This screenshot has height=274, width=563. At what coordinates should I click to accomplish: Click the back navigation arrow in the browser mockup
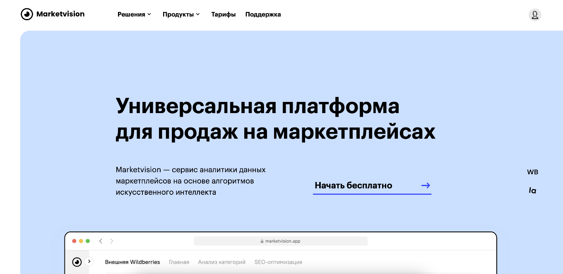click(x=101, y=241)
